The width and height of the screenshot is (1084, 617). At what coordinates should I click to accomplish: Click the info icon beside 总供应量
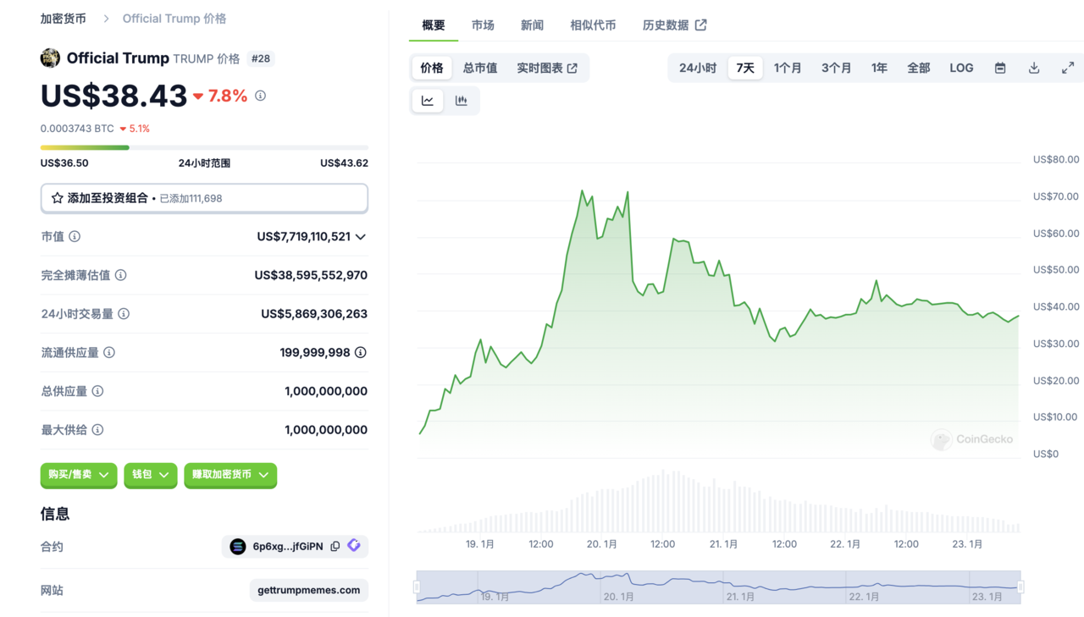pos(97,391)
